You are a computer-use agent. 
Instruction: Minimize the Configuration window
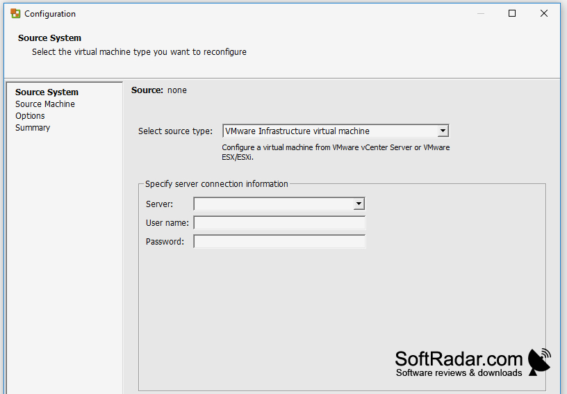[481, 14]
